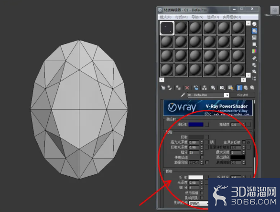This screenshot has height=212, width=280.
Task: Click the 折射 细分 8 spinner arrows
Action: (202, 188)
